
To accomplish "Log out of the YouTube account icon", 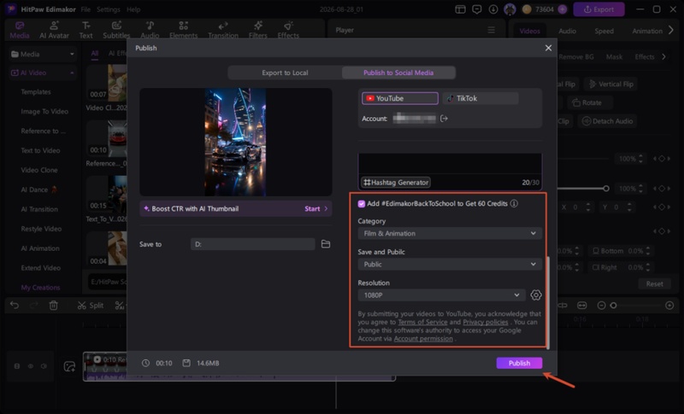I will [444, 119].
